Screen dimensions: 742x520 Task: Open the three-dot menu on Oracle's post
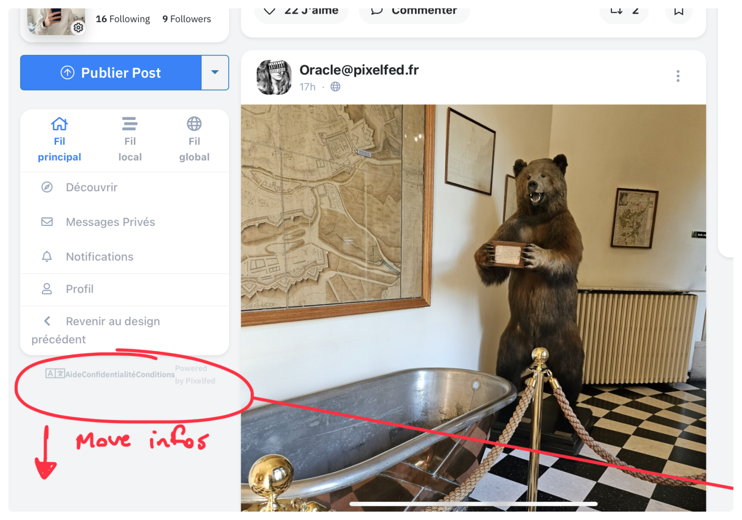coord(678,76)
